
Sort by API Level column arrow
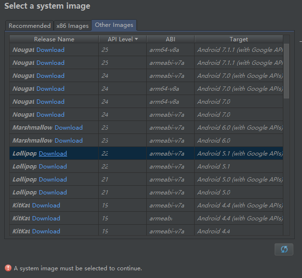[x=136, y=39]
